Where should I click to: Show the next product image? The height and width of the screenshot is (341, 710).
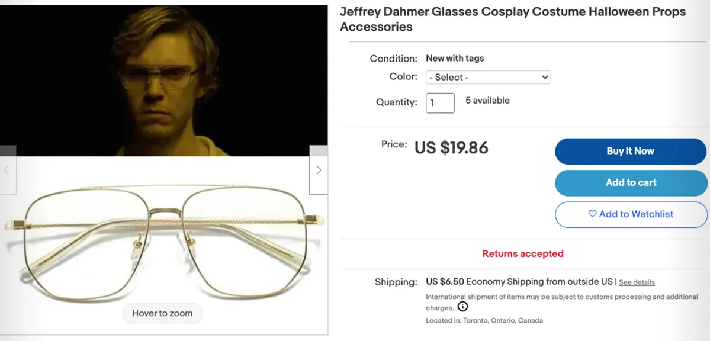point(319,170)
